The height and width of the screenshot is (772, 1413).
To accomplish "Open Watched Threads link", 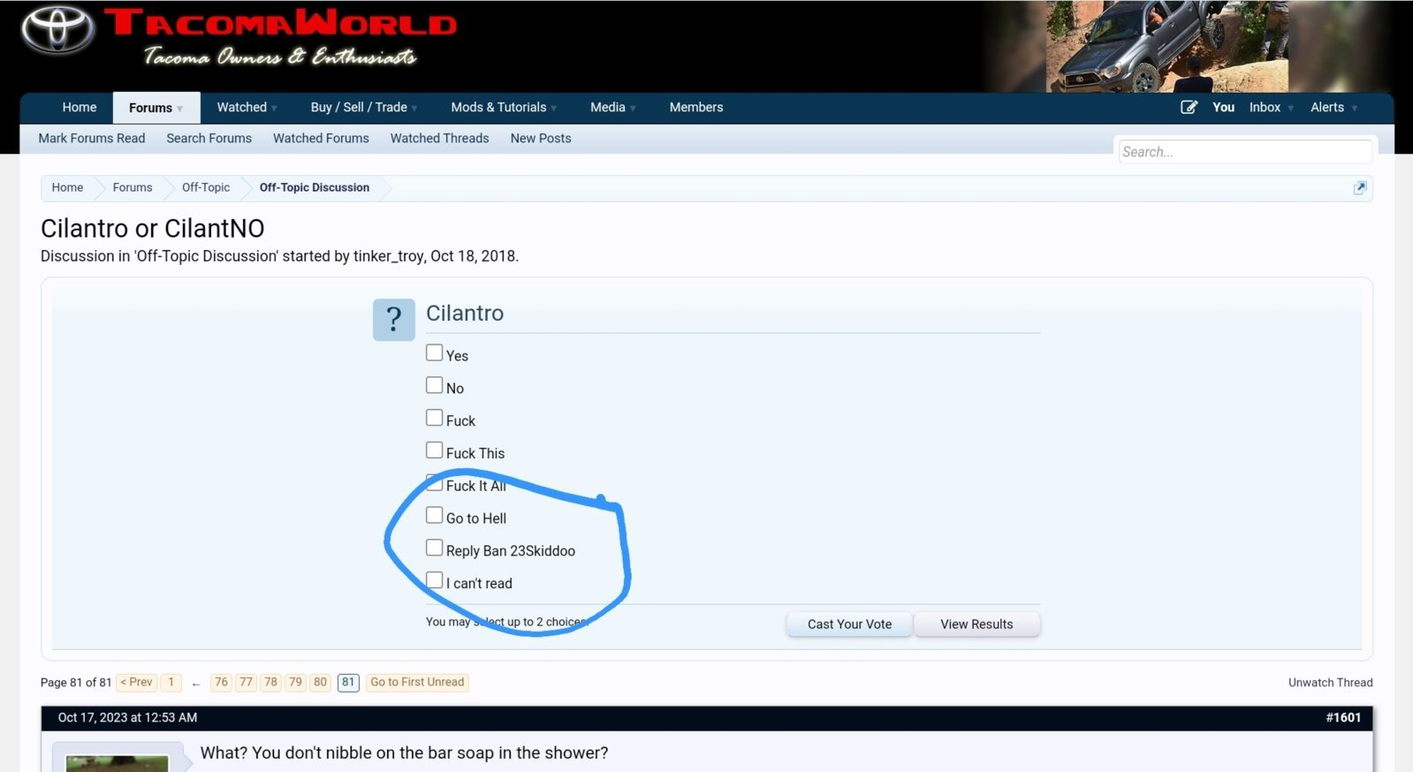I will pos(439,138).
